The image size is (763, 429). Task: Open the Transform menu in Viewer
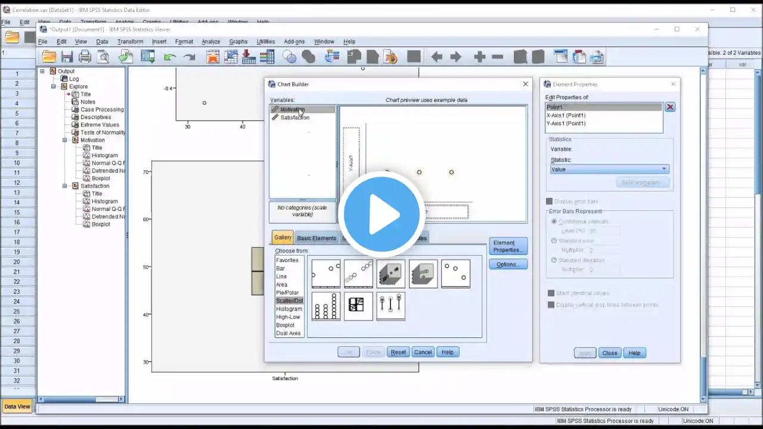(130, 42)
